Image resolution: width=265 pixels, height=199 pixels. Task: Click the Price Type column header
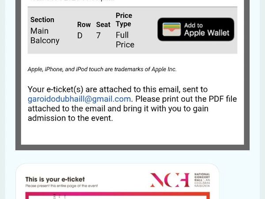point(124,20)
